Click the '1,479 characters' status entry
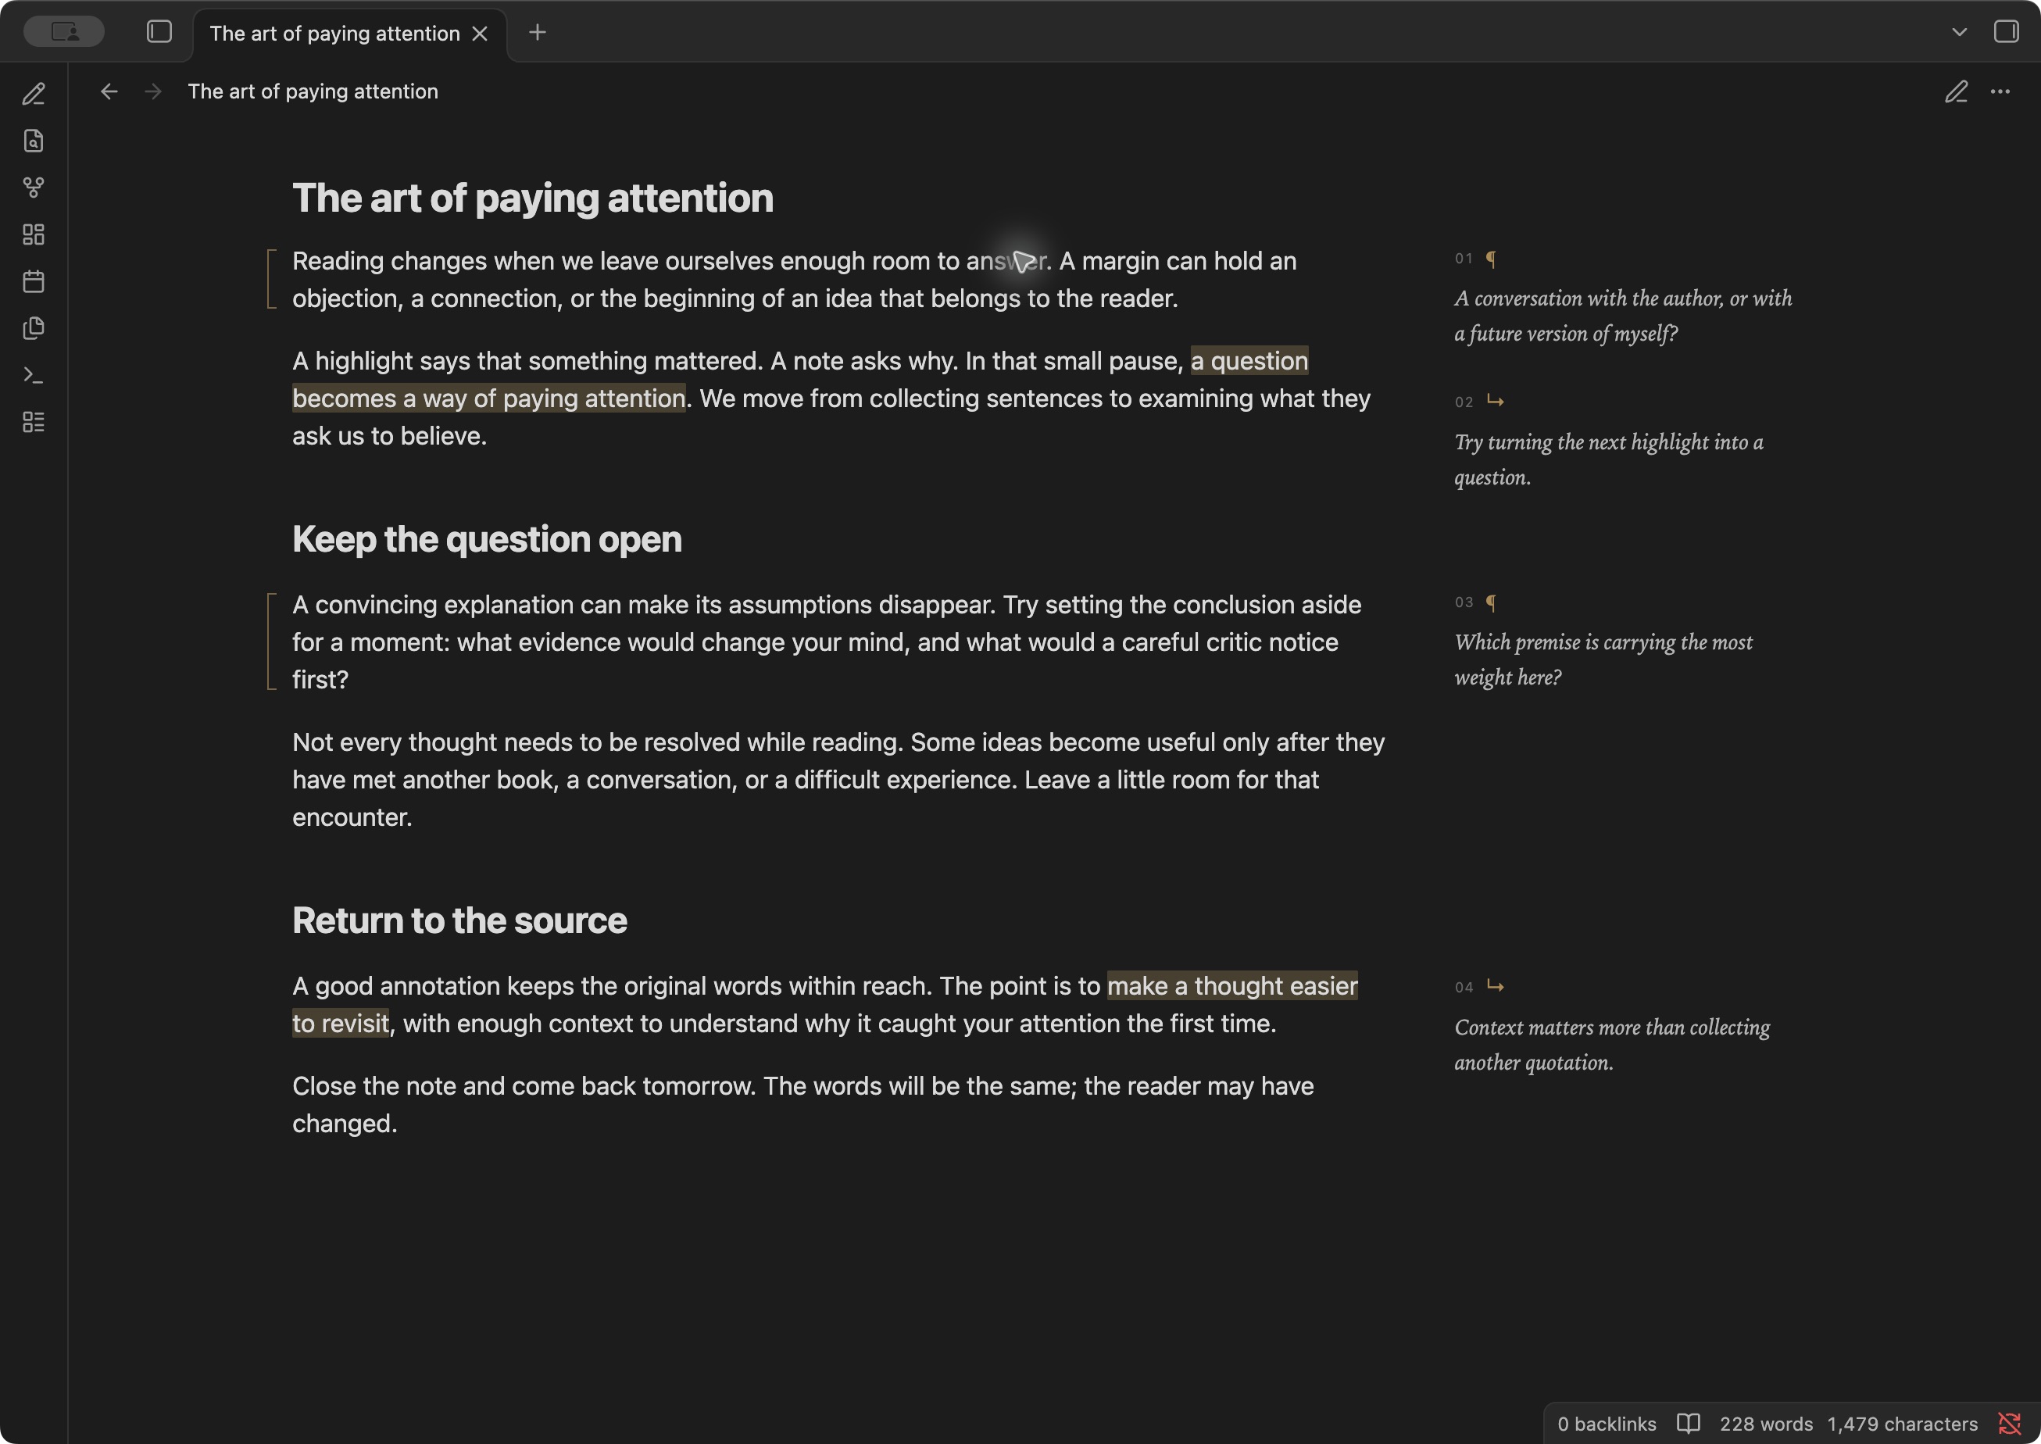 (1903, 1424)
